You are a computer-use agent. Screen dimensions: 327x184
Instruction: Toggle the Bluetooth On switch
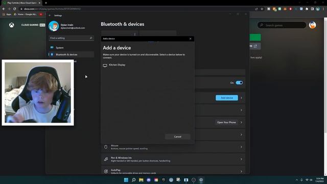[239, 83]
